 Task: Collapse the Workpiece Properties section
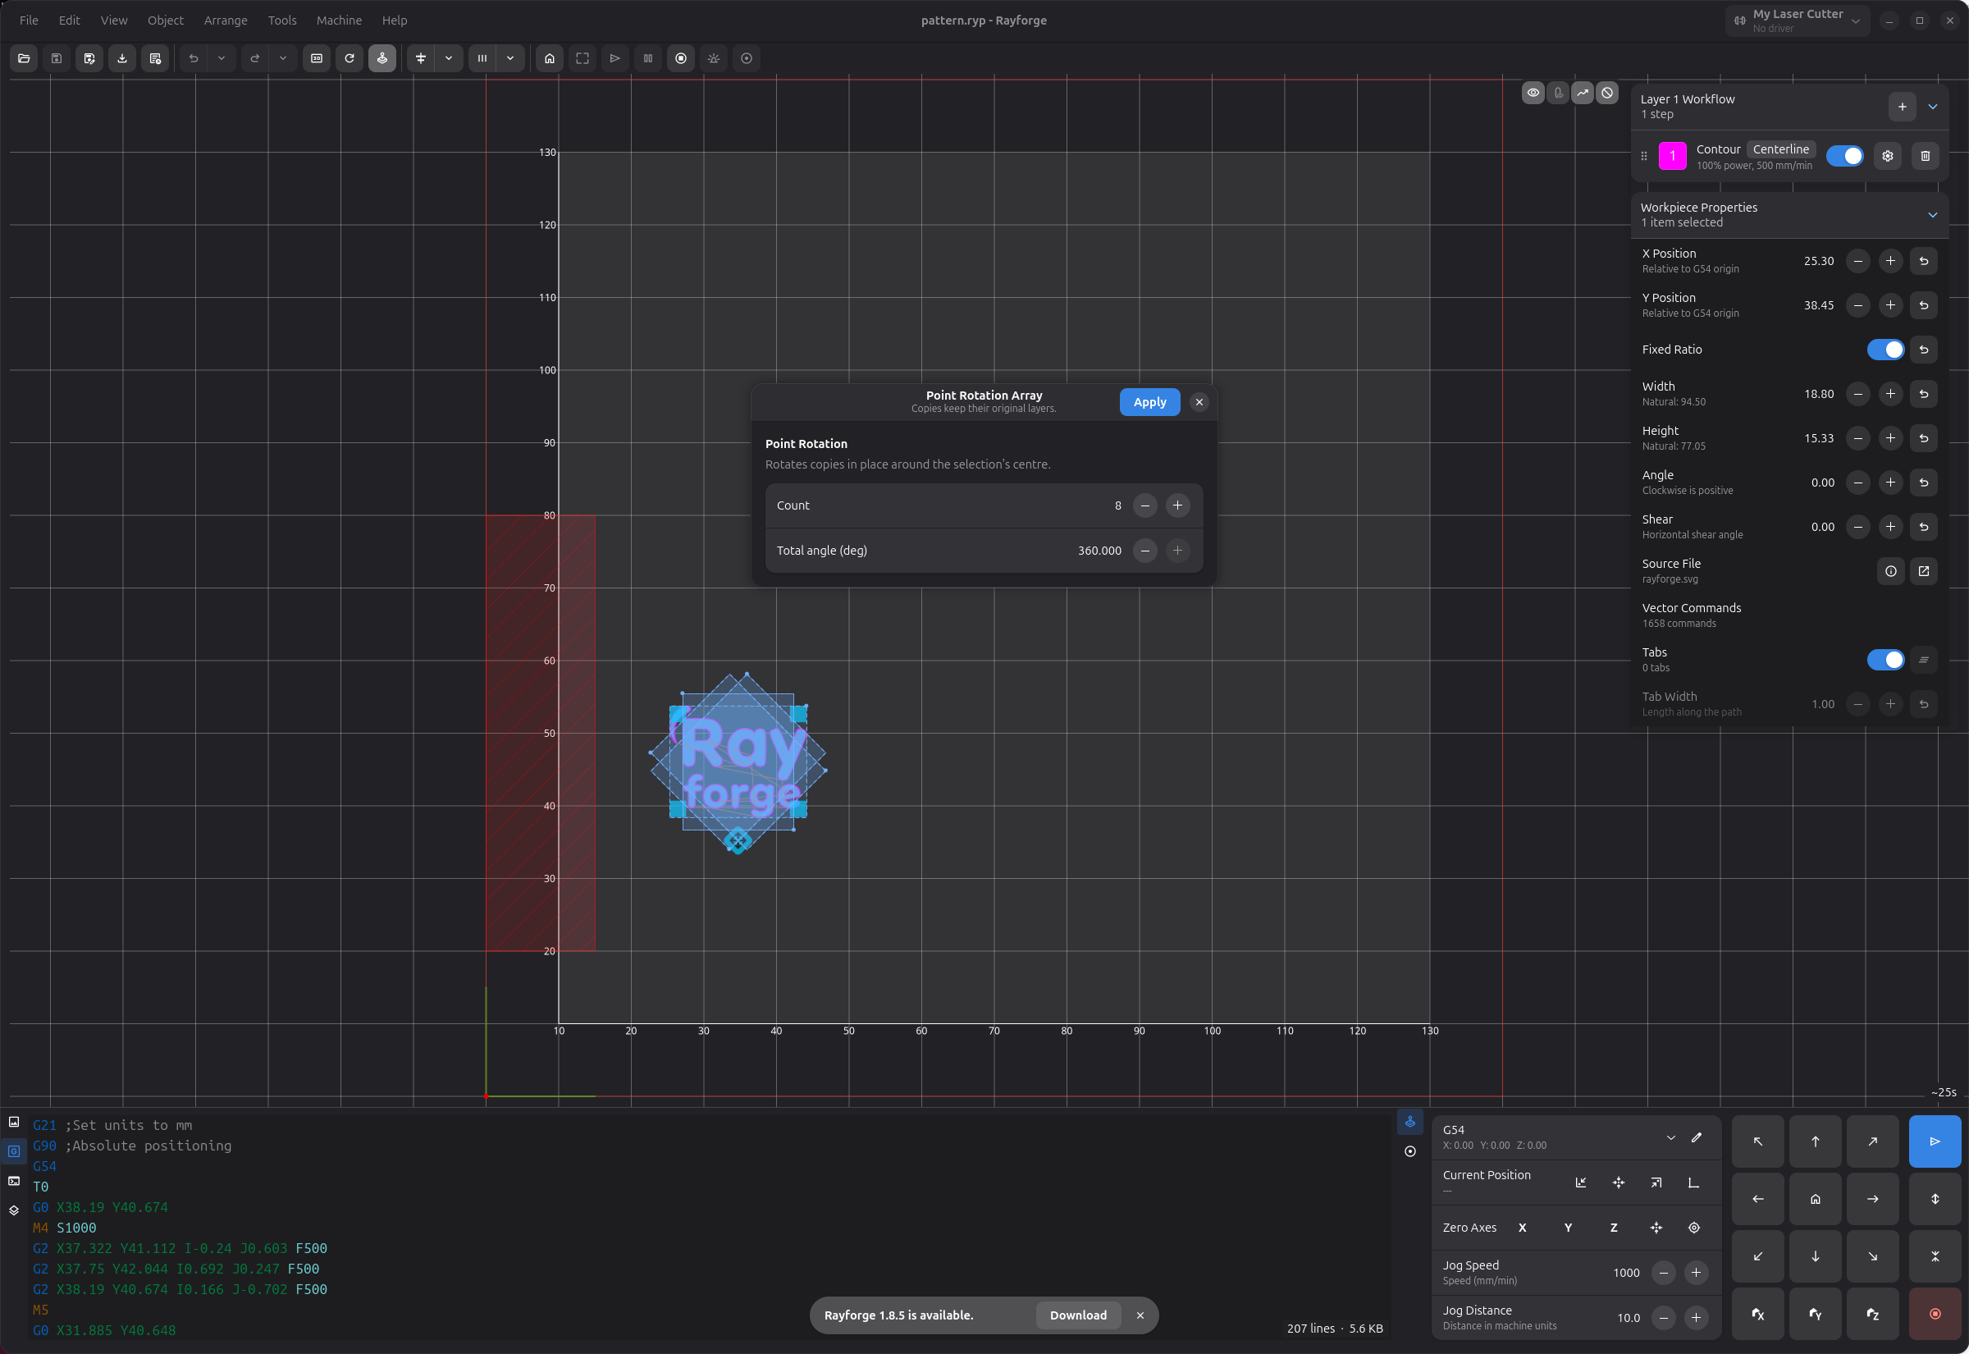click(1933, 215)
